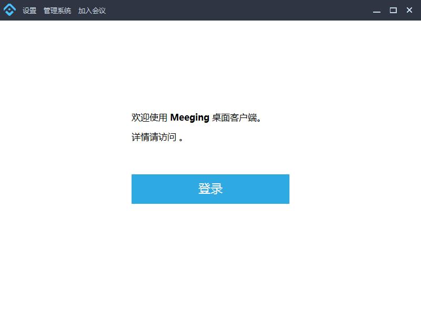
Task: Click the window restore icon in title bar
Action: pyautogui.click(x=392, y=10)
